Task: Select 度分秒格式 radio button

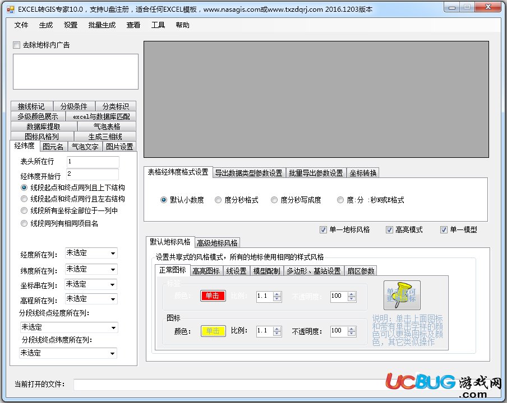Action: [218, 200]
